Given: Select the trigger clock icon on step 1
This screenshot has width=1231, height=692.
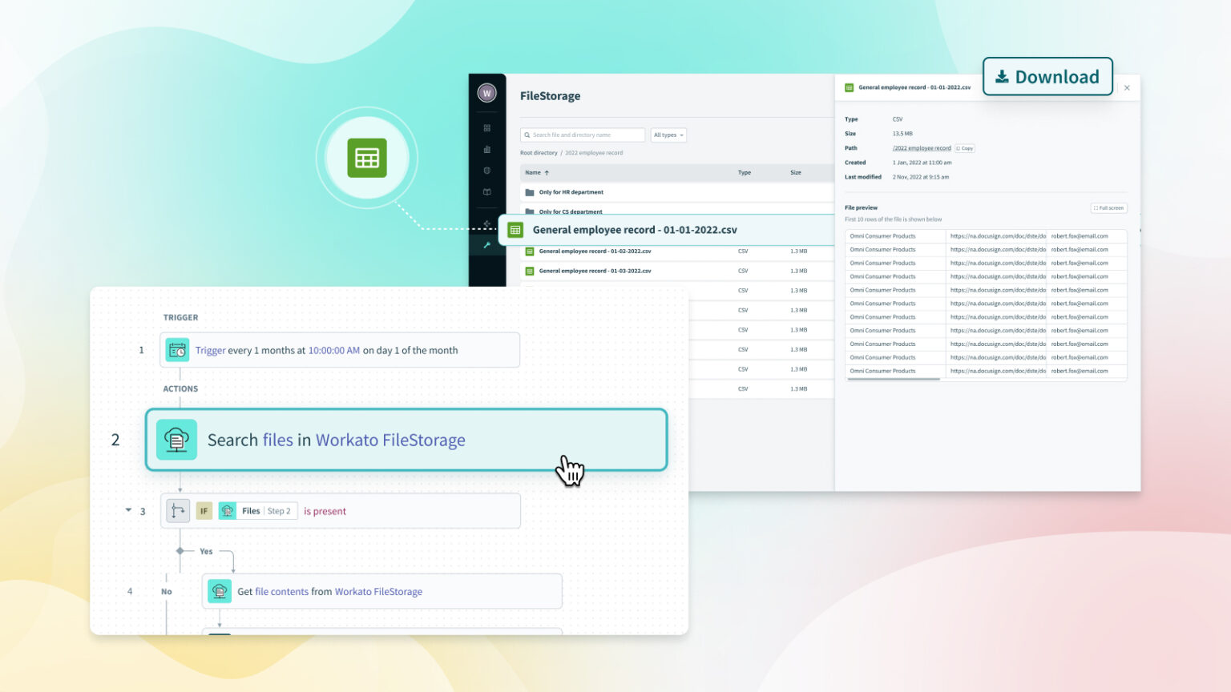Looking at the screenshot, I should point(177,349).
